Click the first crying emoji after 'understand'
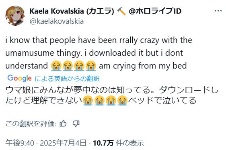 coord(56,66)
